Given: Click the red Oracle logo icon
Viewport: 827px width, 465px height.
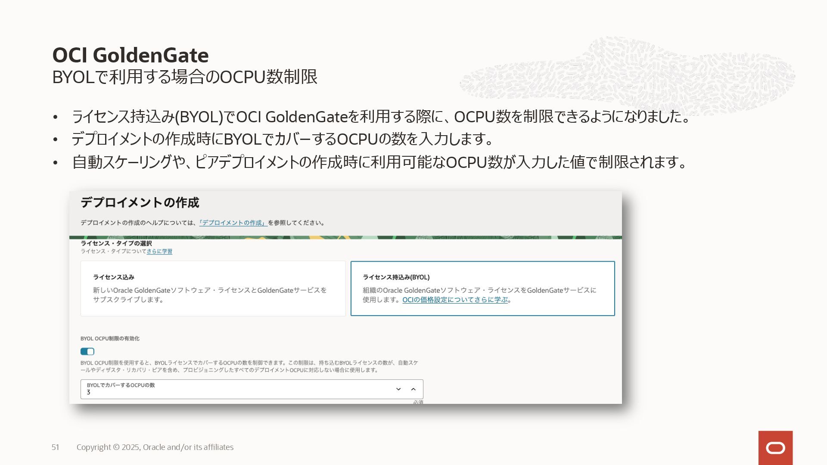Looking at the screenshot, I should (x=776, y=448).
